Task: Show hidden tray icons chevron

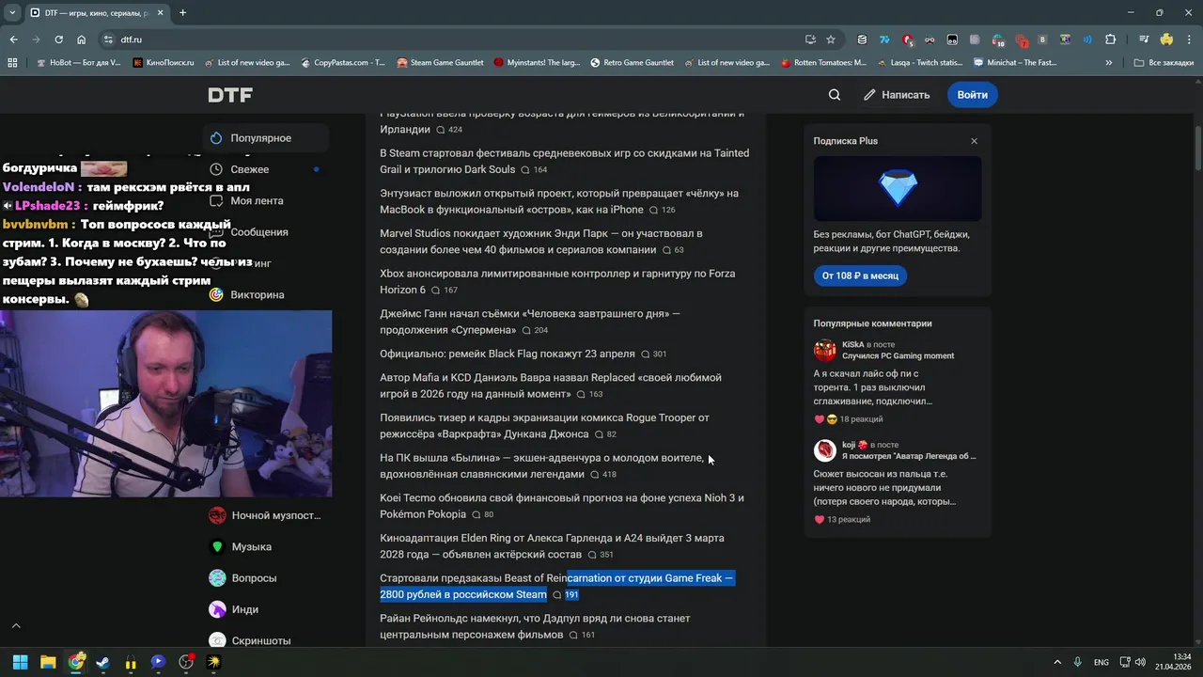Action: pyautogui.click(x=1056, y=662)
